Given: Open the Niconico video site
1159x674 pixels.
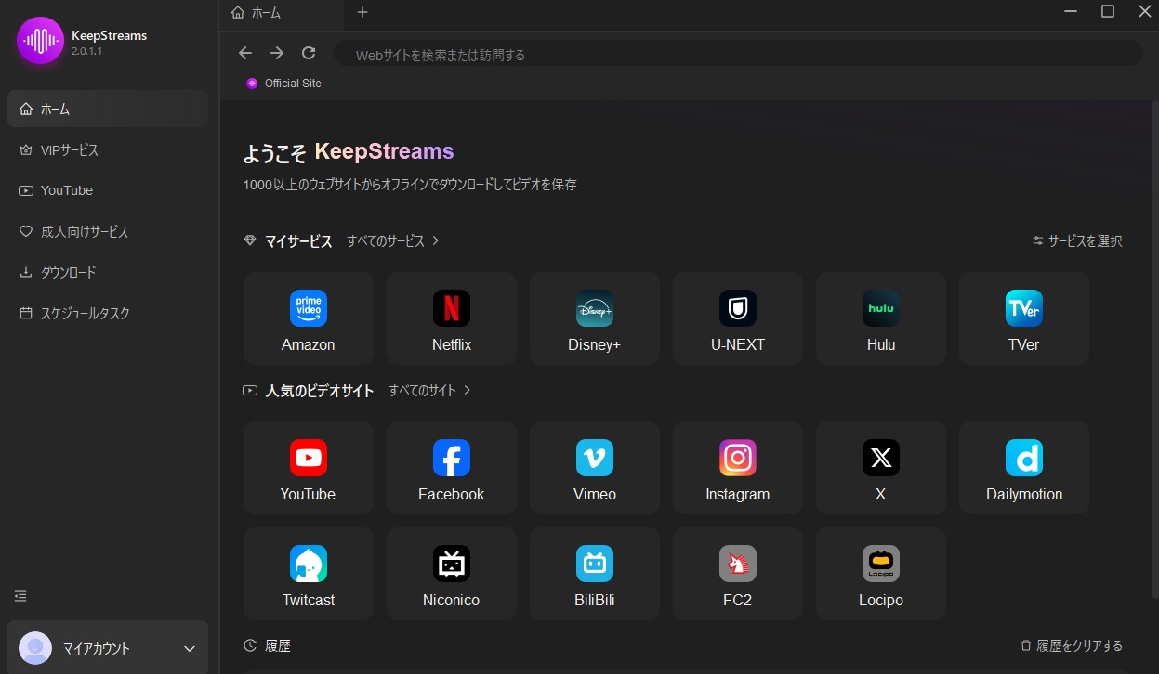Looking at the screenshot, I should coord(451,573).
